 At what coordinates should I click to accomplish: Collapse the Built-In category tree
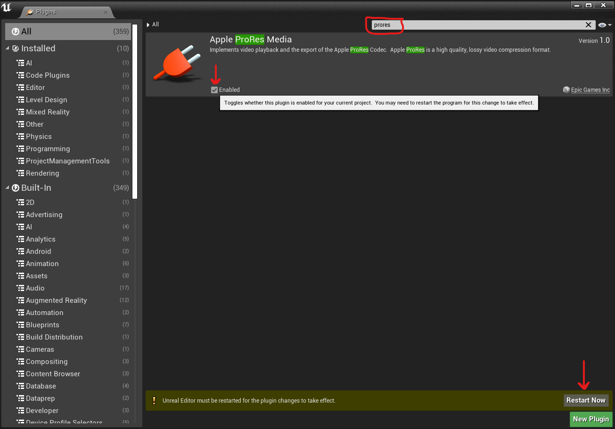tap(8, 188)
